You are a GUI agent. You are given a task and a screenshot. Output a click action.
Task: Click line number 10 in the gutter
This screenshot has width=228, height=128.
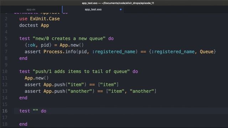[x=5, y=71]
